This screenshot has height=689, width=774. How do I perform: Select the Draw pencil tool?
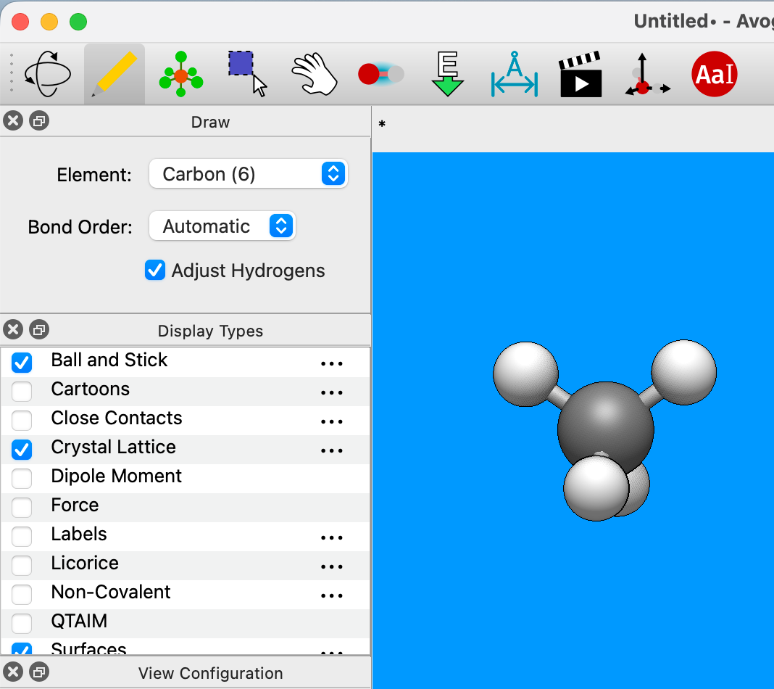tap(115, 74)
